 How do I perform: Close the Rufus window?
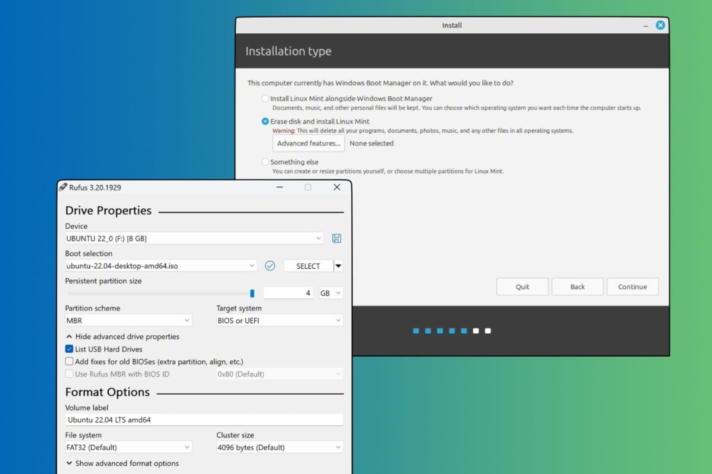(x=336, y=188)
